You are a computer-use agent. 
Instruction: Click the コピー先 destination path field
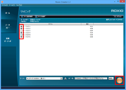91,78
